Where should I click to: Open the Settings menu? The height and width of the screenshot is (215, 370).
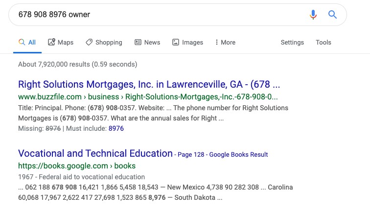292,42
